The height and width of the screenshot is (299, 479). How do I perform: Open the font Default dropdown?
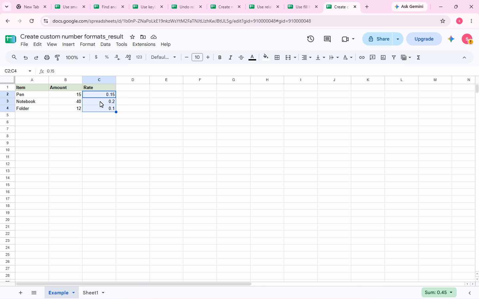coord(163,57)
